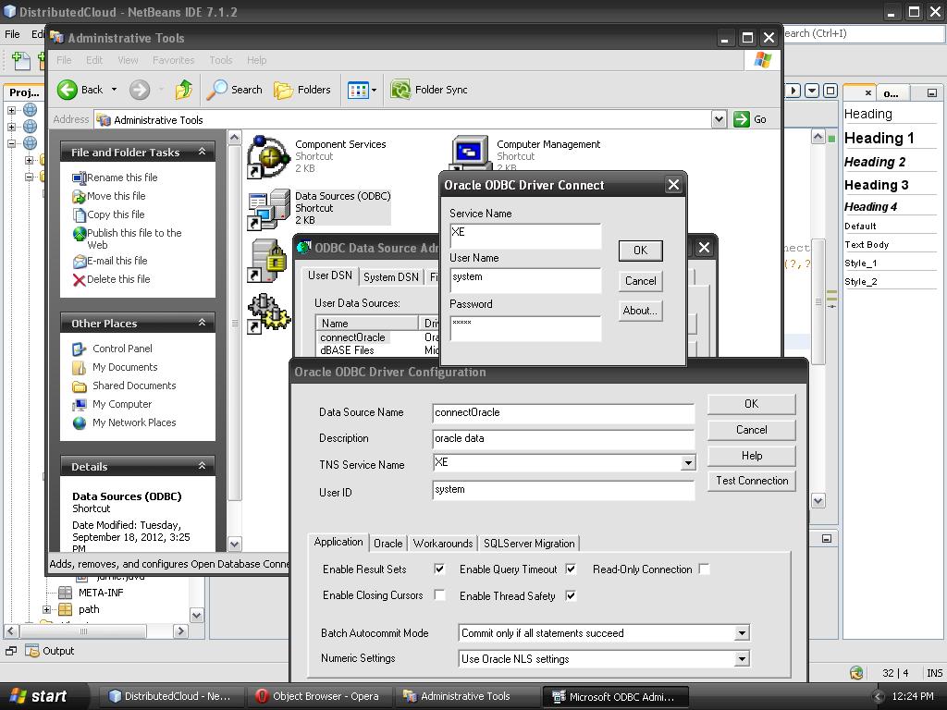This screenshot has width=947, height=710.
Task: Select the Heading 1 style in NetBeans palette
Action: 879,139
